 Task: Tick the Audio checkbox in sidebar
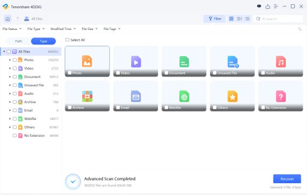click(15, 93)
